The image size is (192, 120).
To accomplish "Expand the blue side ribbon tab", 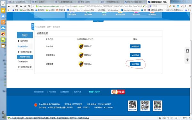I will pyautogui.click(x=33, y=27).
